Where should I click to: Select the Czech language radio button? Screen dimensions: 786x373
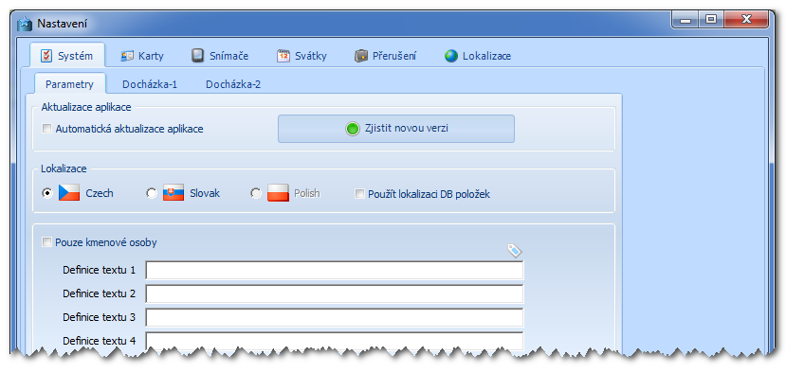pyautogui.click(x=47, y=193)
